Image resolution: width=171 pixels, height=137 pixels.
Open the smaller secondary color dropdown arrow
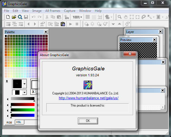coord(25,93)
